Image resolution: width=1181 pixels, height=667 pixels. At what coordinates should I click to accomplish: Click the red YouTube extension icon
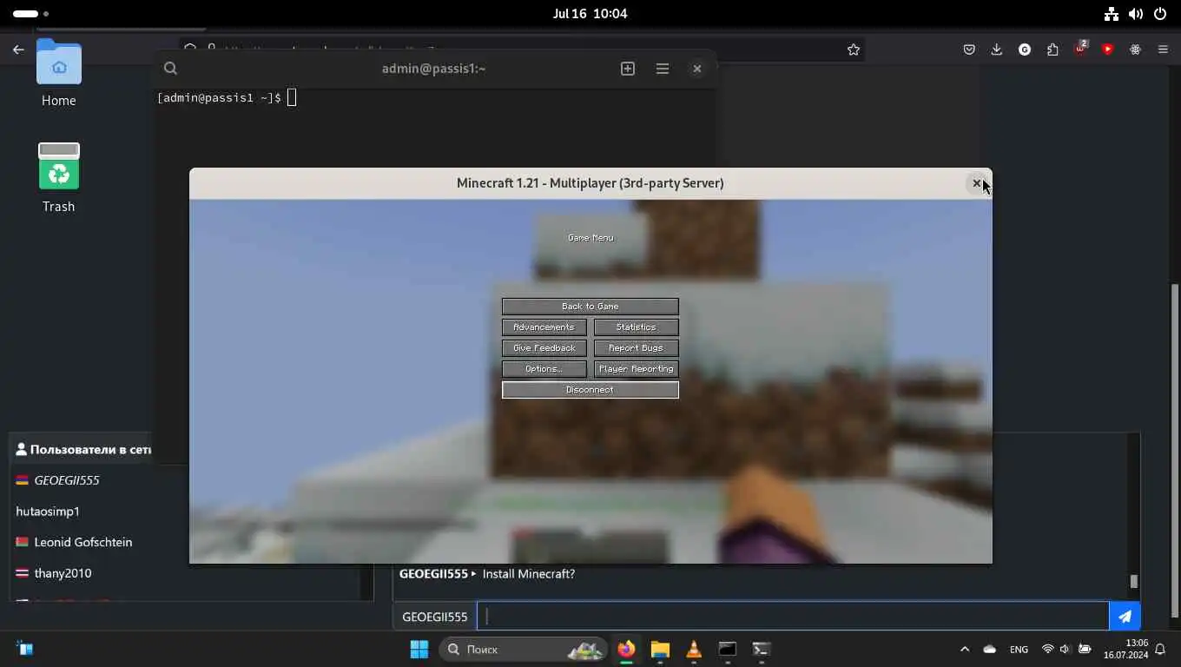[1107, 50]
